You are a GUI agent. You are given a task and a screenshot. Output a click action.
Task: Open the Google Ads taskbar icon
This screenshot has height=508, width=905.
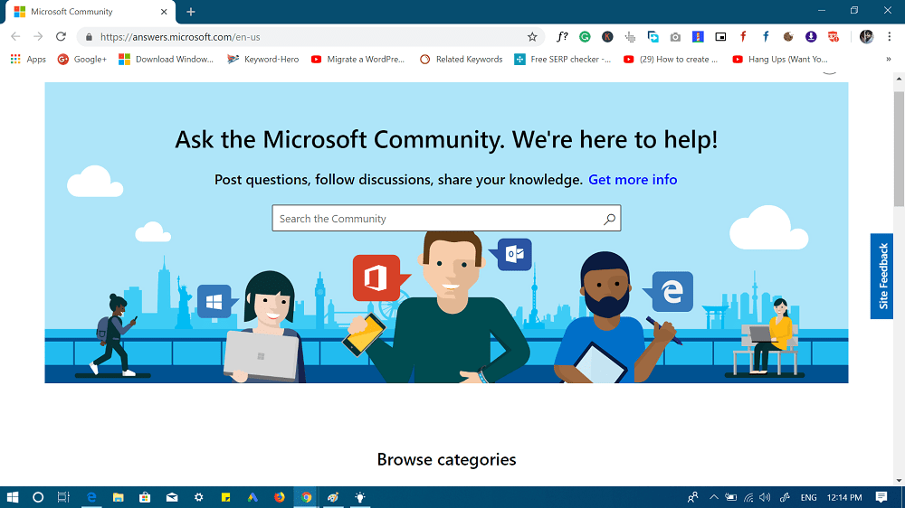252,497
